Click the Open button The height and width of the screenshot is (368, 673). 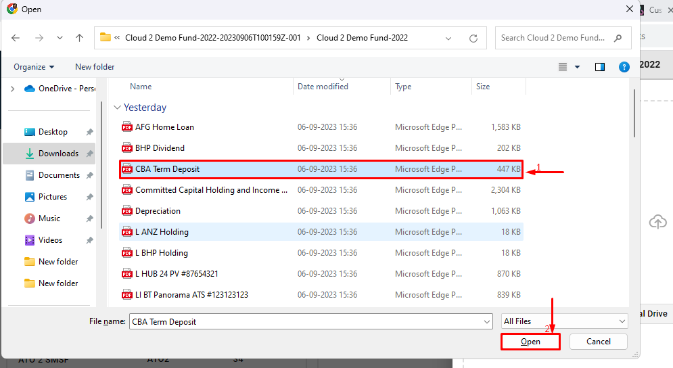[530, 342]
